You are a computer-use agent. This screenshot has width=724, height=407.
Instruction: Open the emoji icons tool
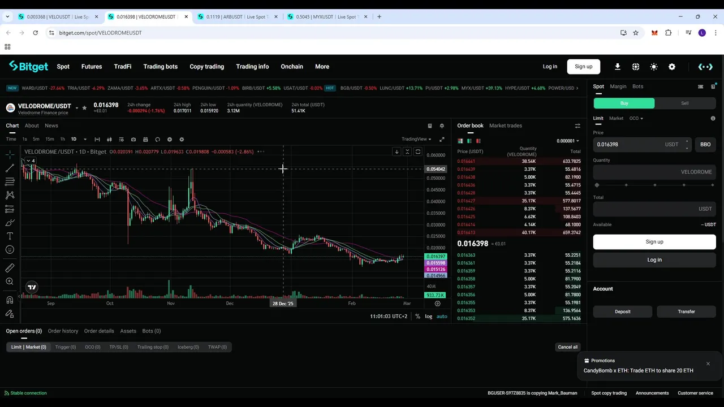pyautogui.click(x=10, y=250)
